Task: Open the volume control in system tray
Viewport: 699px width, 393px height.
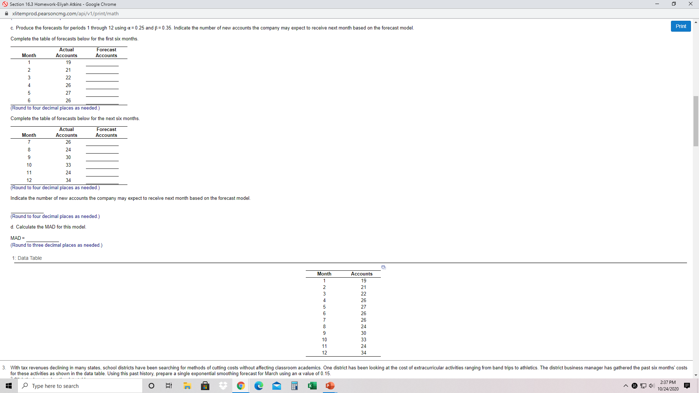Action: pyautogui.click(x=652, y=386)
